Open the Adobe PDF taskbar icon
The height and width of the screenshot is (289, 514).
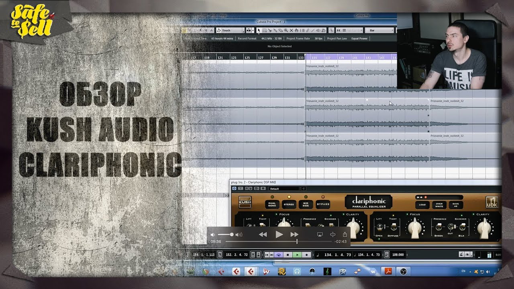point(388,272)
